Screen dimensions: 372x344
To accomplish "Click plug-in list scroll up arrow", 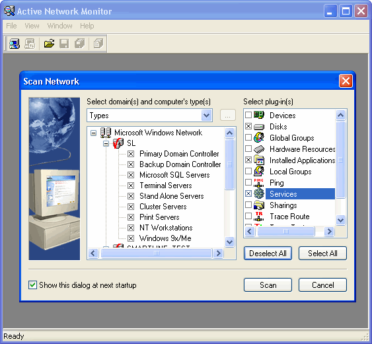I will point(341,116).
